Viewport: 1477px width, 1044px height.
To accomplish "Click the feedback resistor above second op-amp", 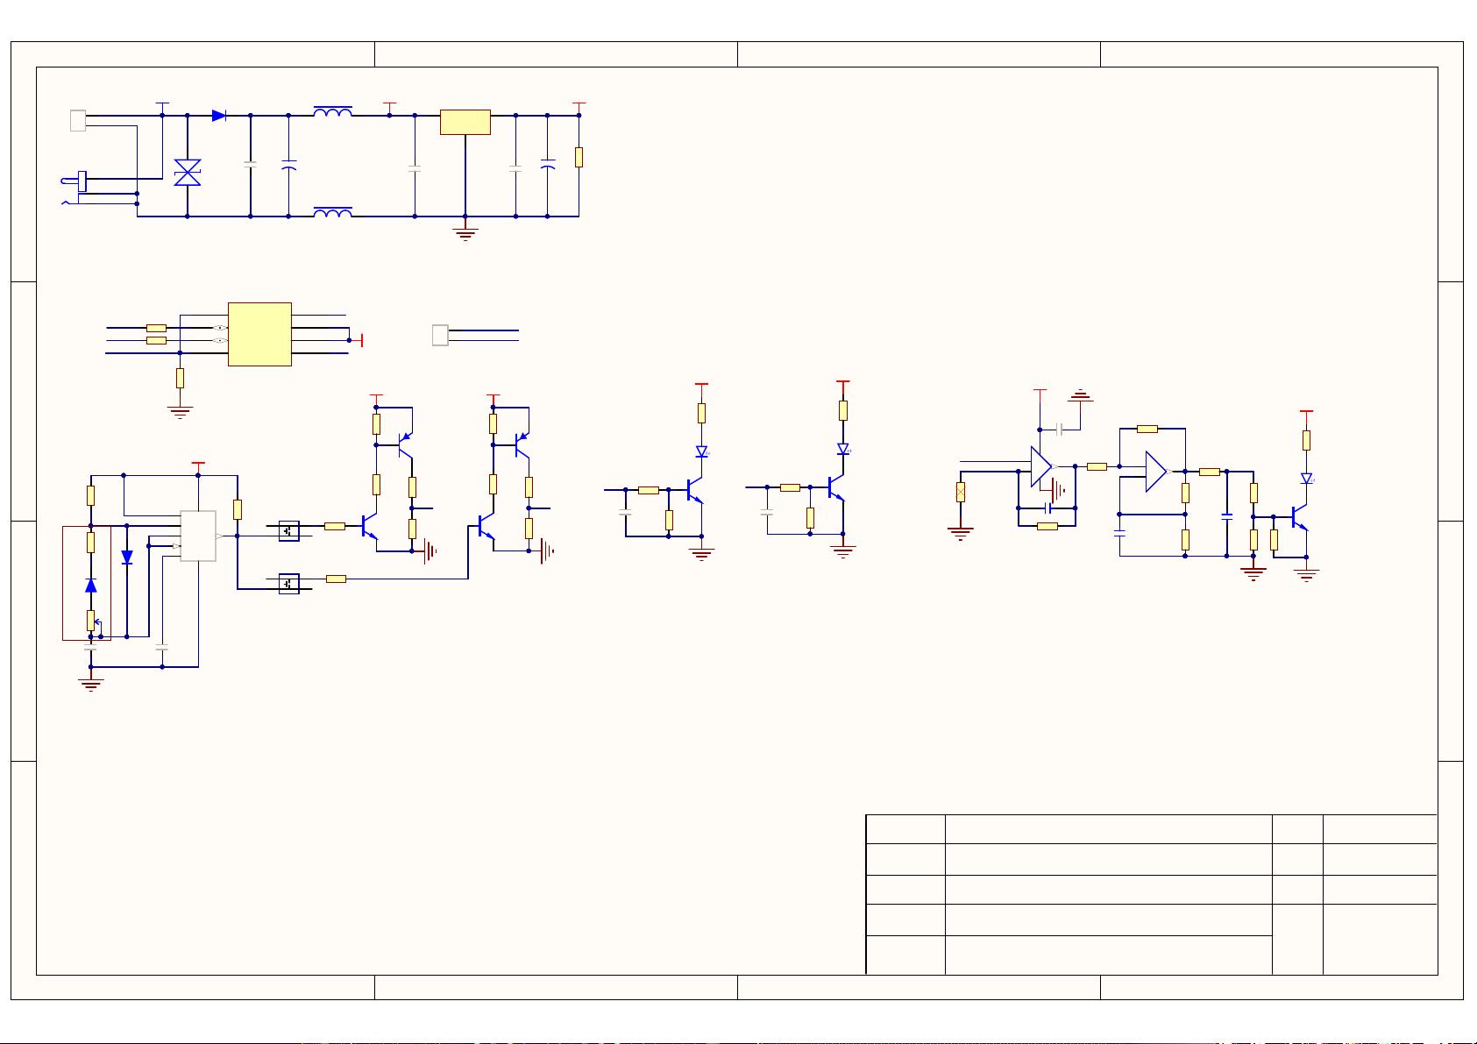I will pyautogui.click(x=1147, y=429).
